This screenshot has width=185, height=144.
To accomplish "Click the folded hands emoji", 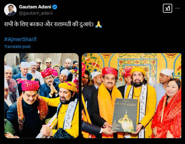I will point(99,25).
